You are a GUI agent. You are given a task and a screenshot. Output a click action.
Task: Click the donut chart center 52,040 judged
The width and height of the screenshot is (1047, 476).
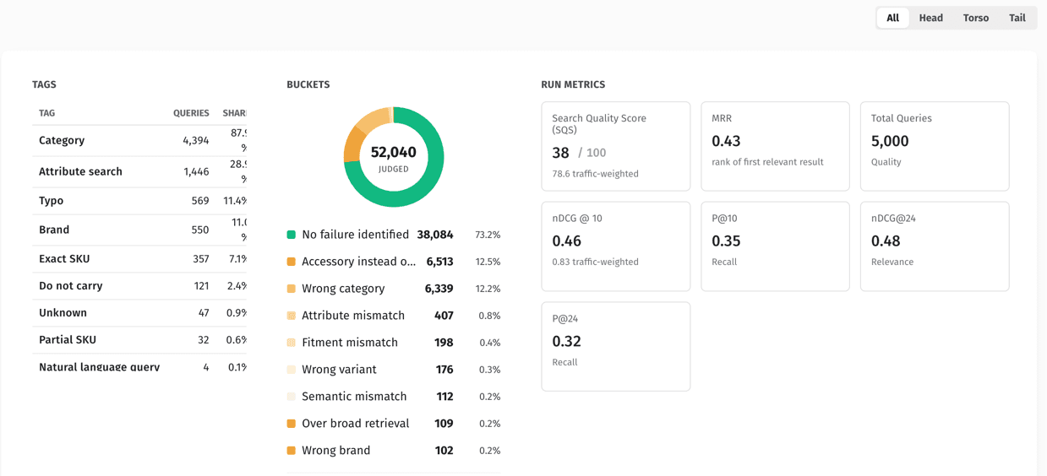pos(394,157)
